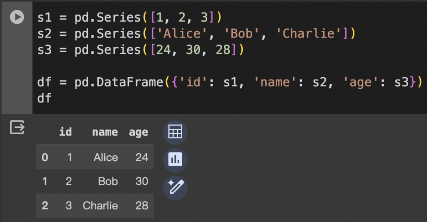
Task: Click the 'name' column header
Action: pyautogui.click(x=105, y=132)
